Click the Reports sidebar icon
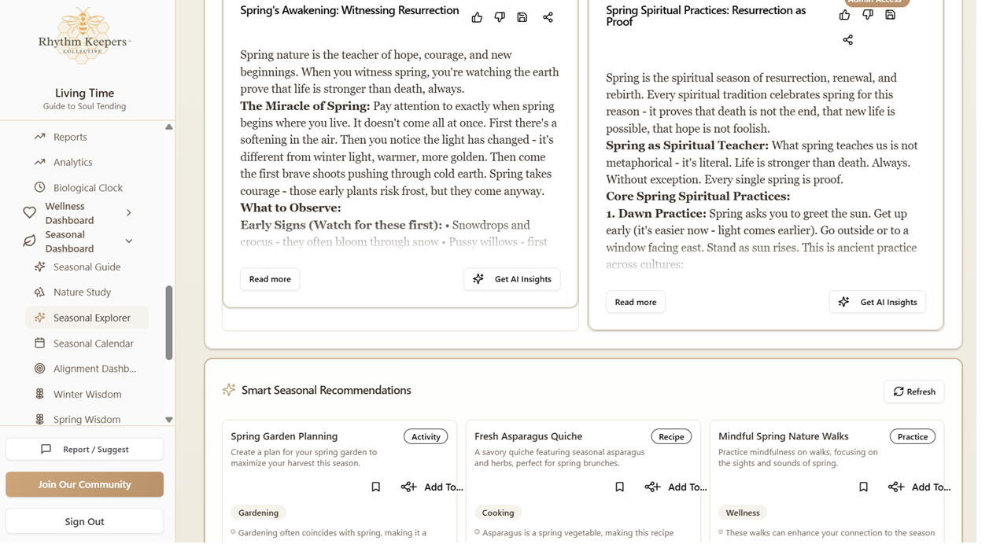Image resolution: width=989 pixels, height=544 pixels. click(x=40, y=138)
